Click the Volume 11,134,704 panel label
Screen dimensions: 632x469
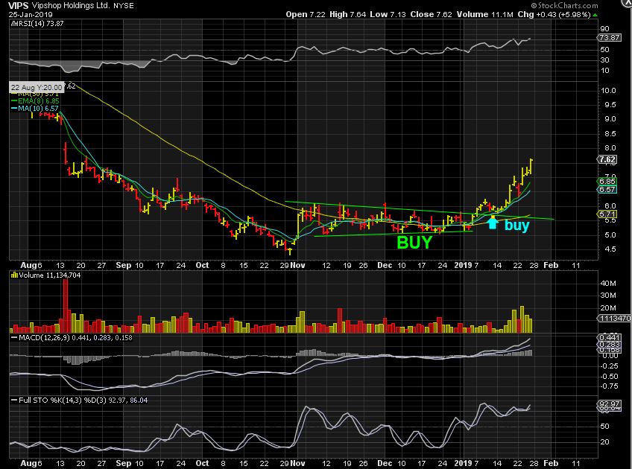pos(50,275)
